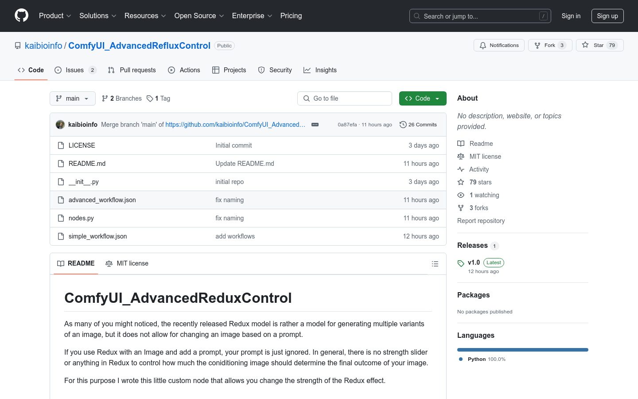Open commit hash 0a87efa
This screenshot has width=638, height=399.
point(347,125)
